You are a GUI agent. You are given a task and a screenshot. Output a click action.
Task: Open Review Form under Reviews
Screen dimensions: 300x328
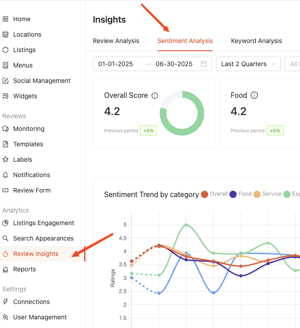coord(32,190)
